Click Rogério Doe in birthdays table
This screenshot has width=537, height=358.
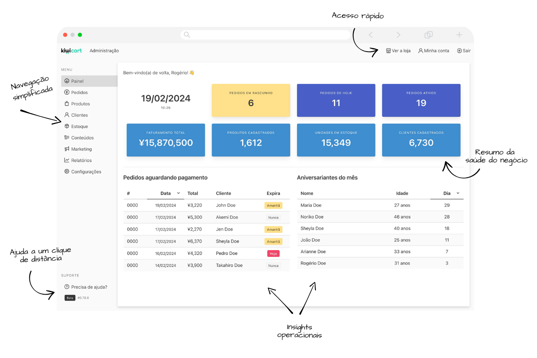(x=313, y=263)
